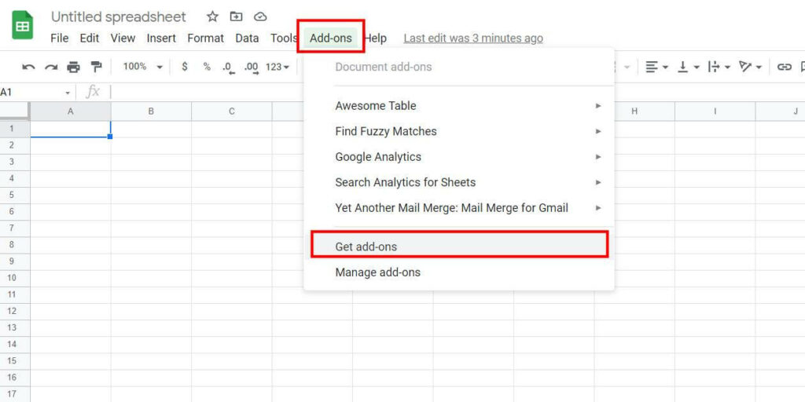
Task: Open the Data menu
Action: click(247, 38)
